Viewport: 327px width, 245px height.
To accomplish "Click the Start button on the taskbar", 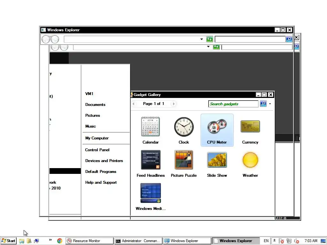I will [x=8, y=241].
